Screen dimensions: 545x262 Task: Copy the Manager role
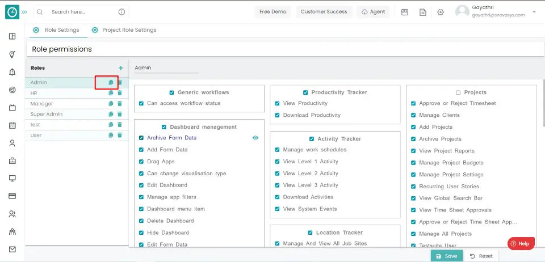111,104
